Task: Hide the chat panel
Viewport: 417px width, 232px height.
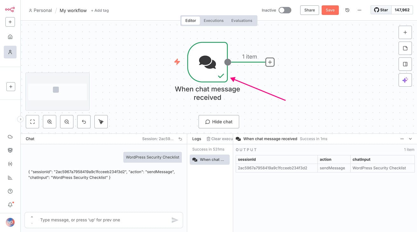Action: (219, 122)
